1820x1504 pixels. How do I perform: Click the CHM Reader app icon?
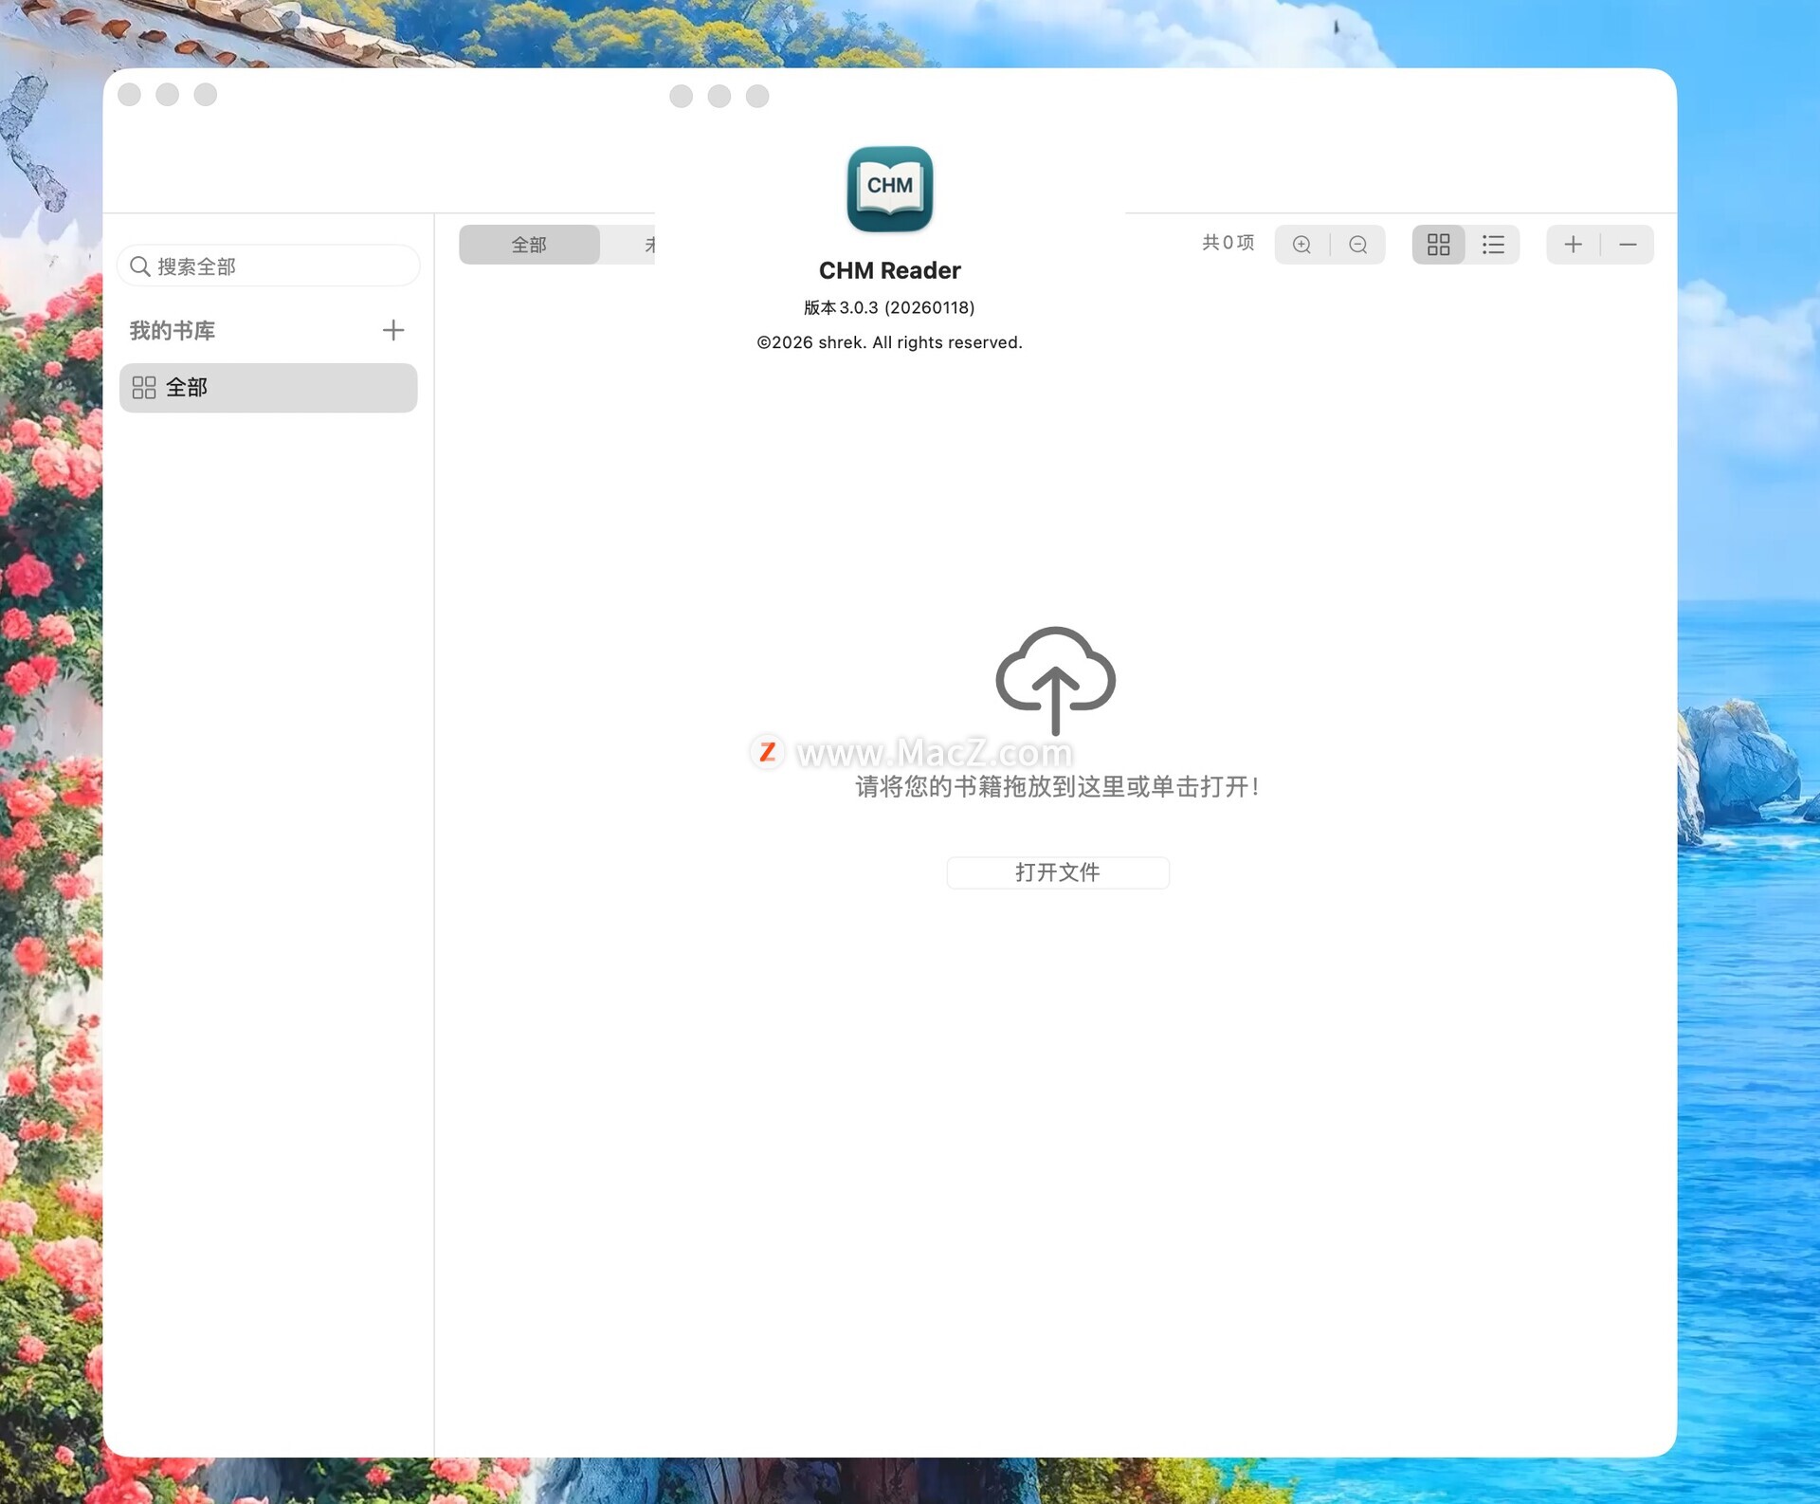[x=889, y=189]
